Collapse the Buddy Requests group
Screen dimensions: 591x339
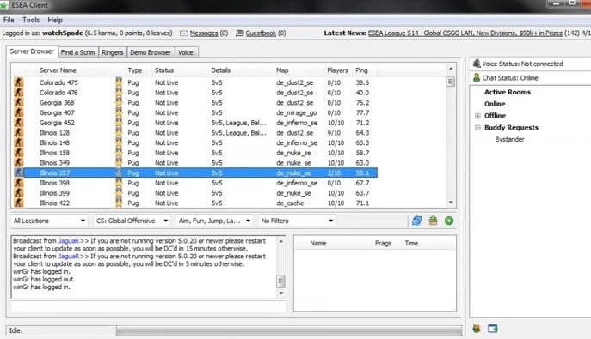(477, 127)
